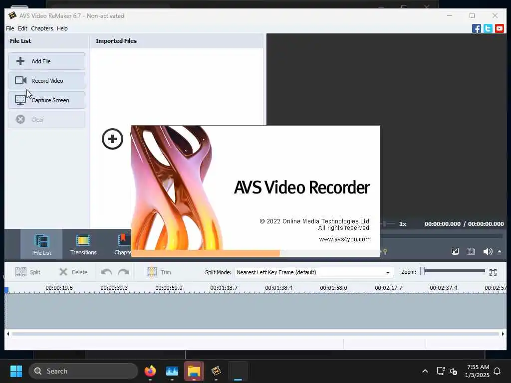Open Firefox from the taskbar
The image size is (511, 383).
point(150,371)
